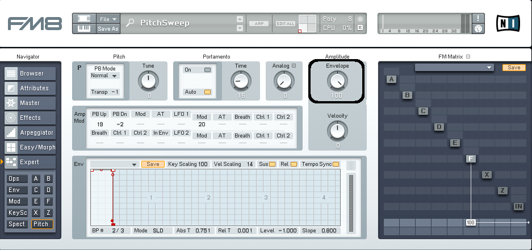
Task: Open the envelope preset dropdown
Action: (115, 164)
